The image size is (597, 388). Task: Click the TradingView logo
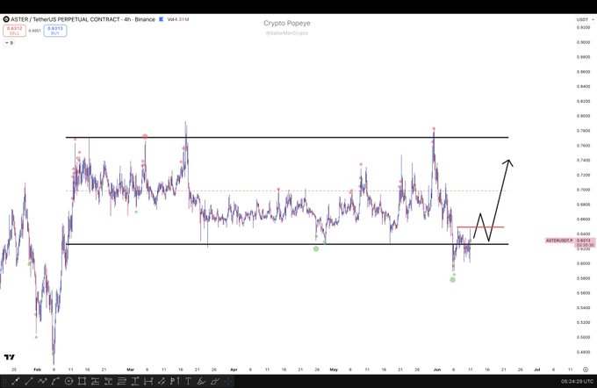pyautogui.click(x=10, y=356)
